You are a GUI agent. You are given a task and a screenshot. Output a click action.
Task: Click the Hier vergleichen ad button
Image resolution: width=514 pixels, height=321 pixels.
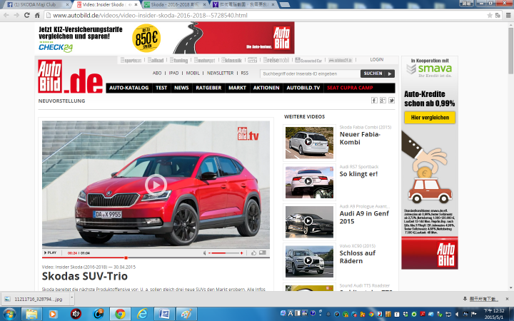[430, 118]
